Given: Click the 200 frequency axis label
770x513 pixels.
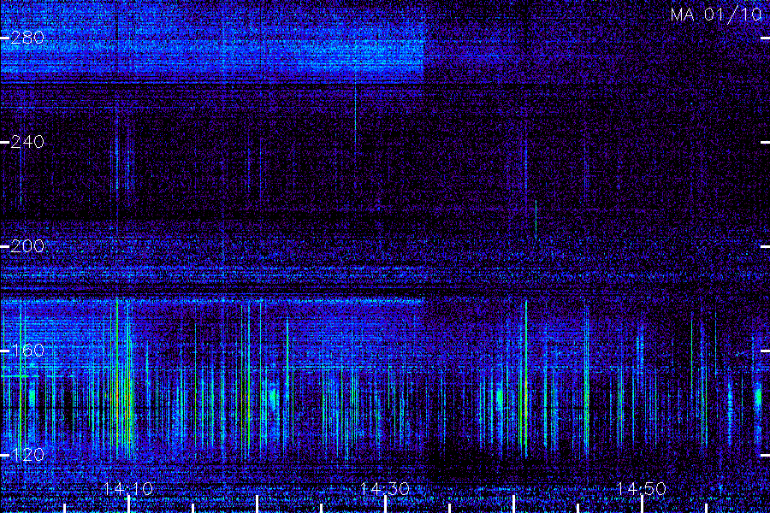Looking at the screenshot, I should click(27, 246).
